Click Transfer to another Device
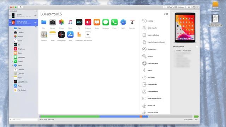Image resolution: width=226 pixels, height=127 pixels. [153, 42]
